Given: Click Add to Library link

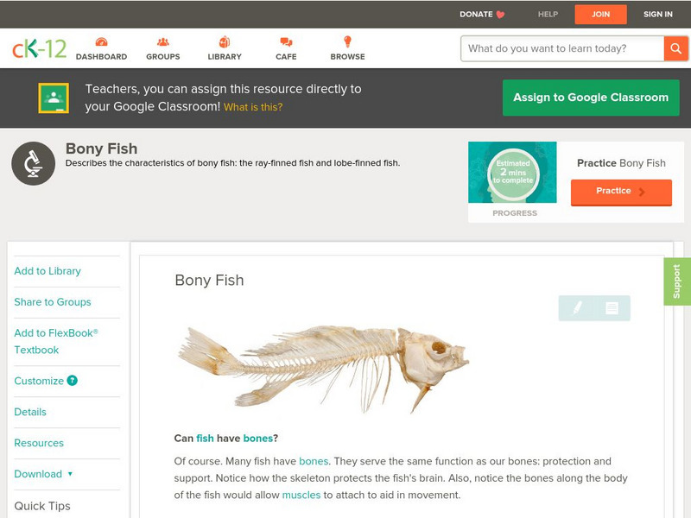Looking at the screenshot, I should click(48, 271).
